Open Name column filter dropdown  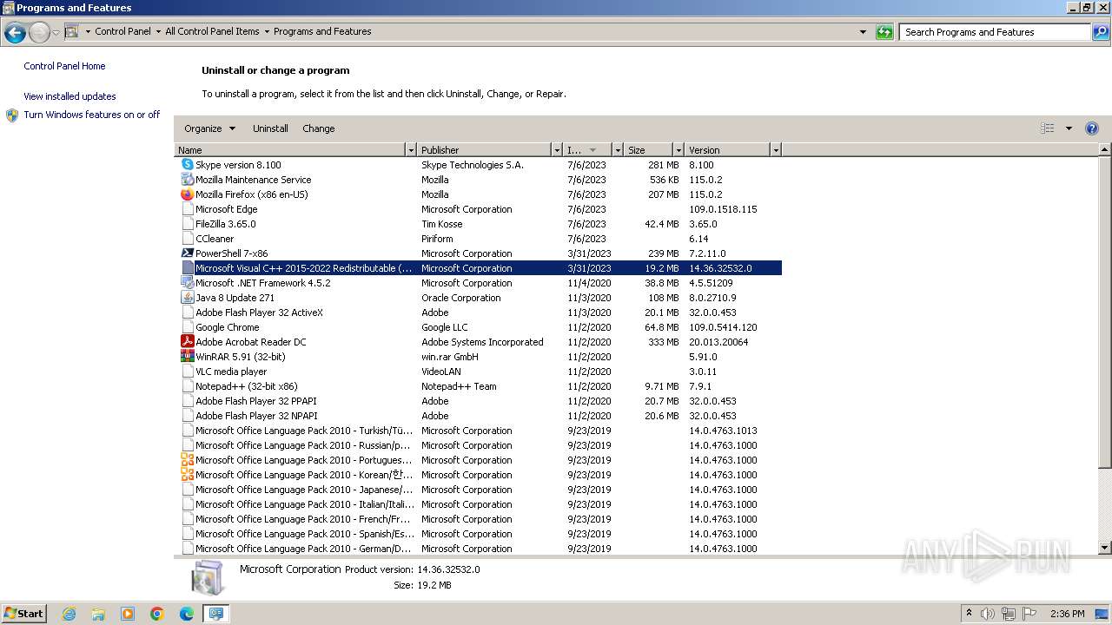pyautogui.click(x=411, y=150)
